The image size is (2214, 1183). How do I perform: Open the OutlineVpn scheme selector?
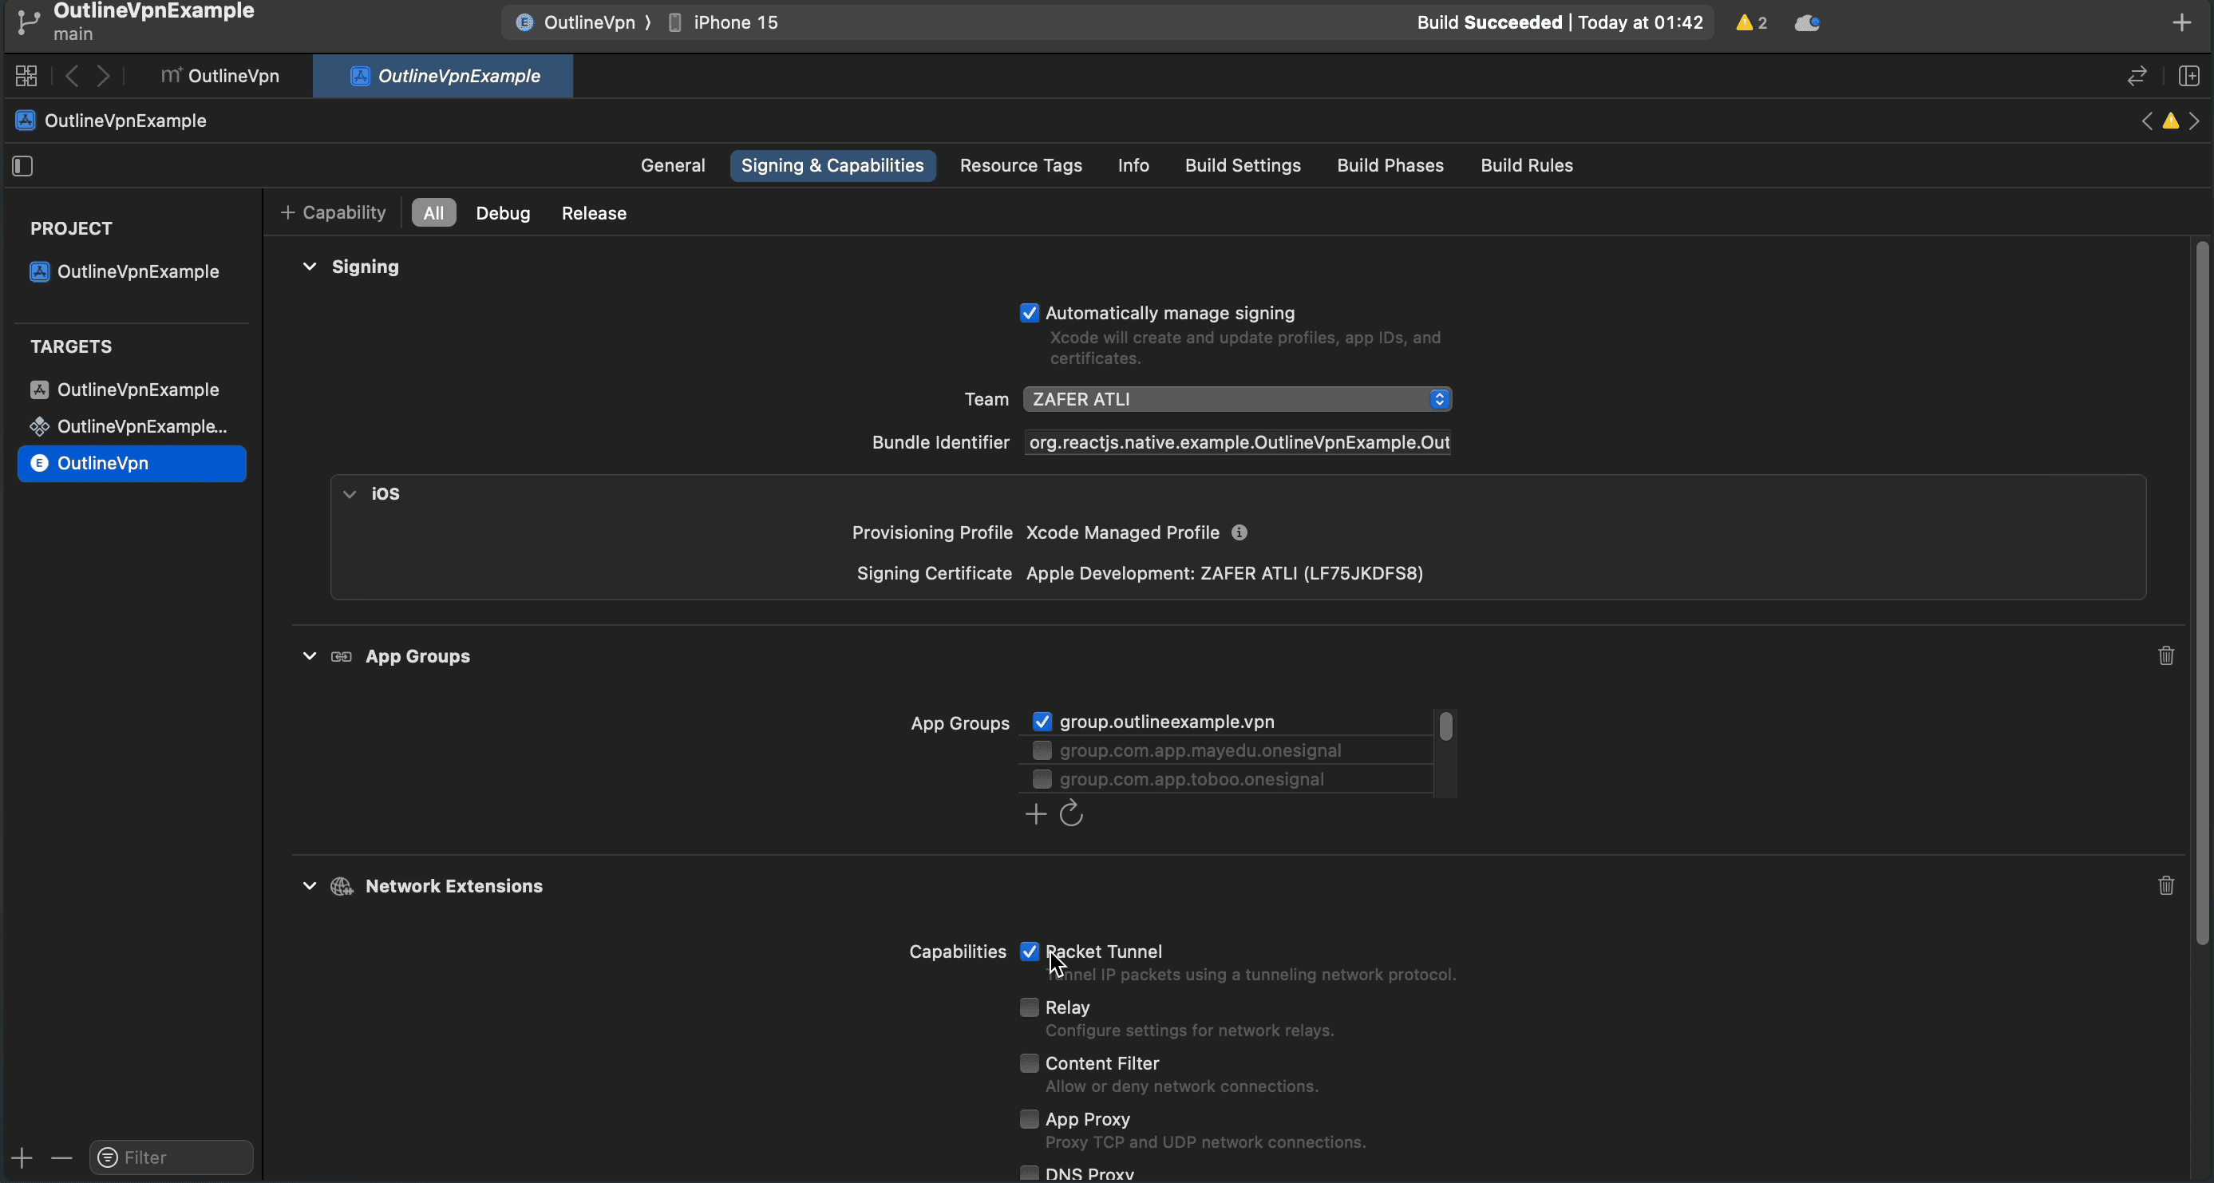[575, 22]
